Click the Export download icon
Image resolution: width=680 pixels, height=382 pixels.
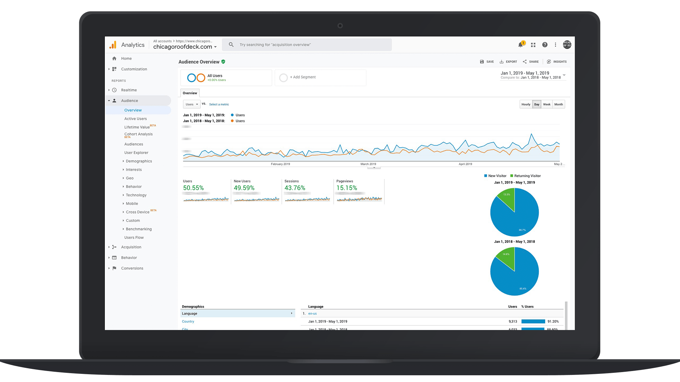[x=501, y=62]
